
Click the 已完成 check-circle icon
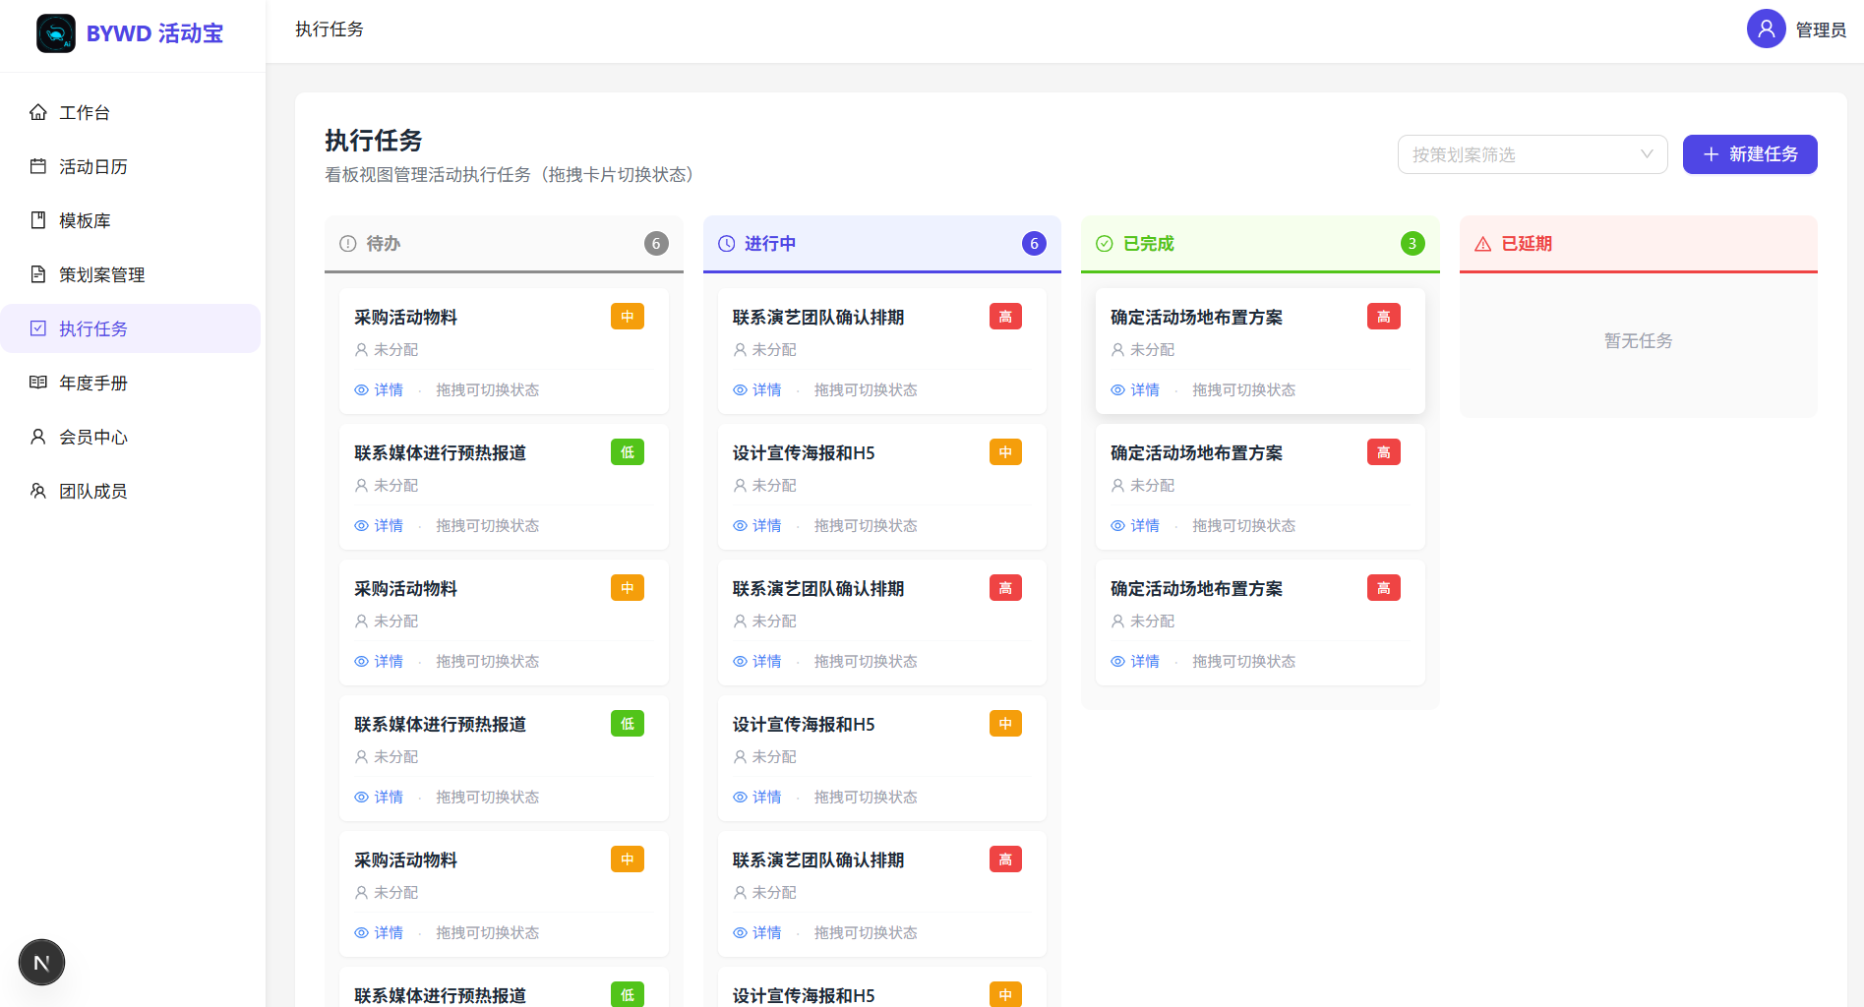(x=1105, y=244)
